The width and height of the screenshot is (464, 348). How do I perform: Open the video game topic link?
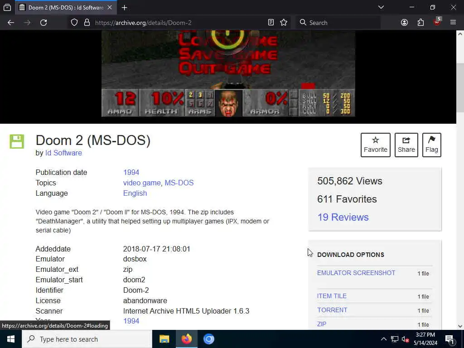click(x=142, y=183)
